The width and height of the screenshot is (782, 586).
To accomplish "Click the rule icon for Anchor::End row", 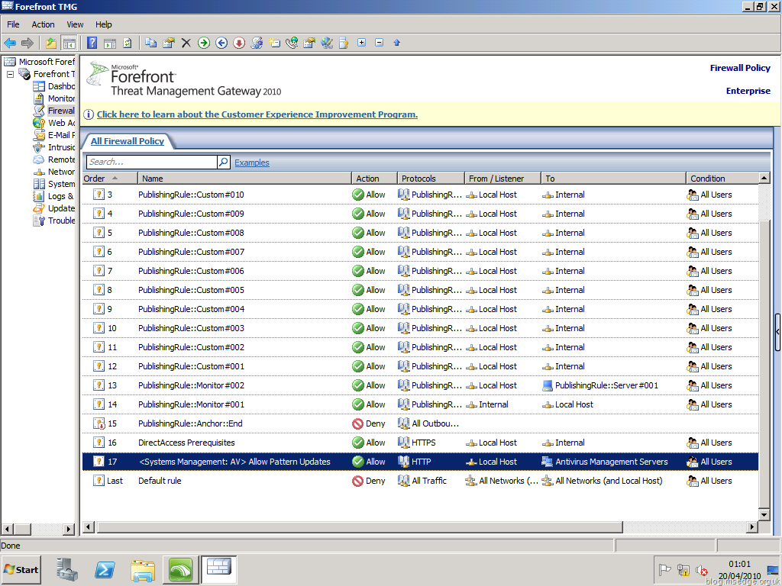I will 99,423.
